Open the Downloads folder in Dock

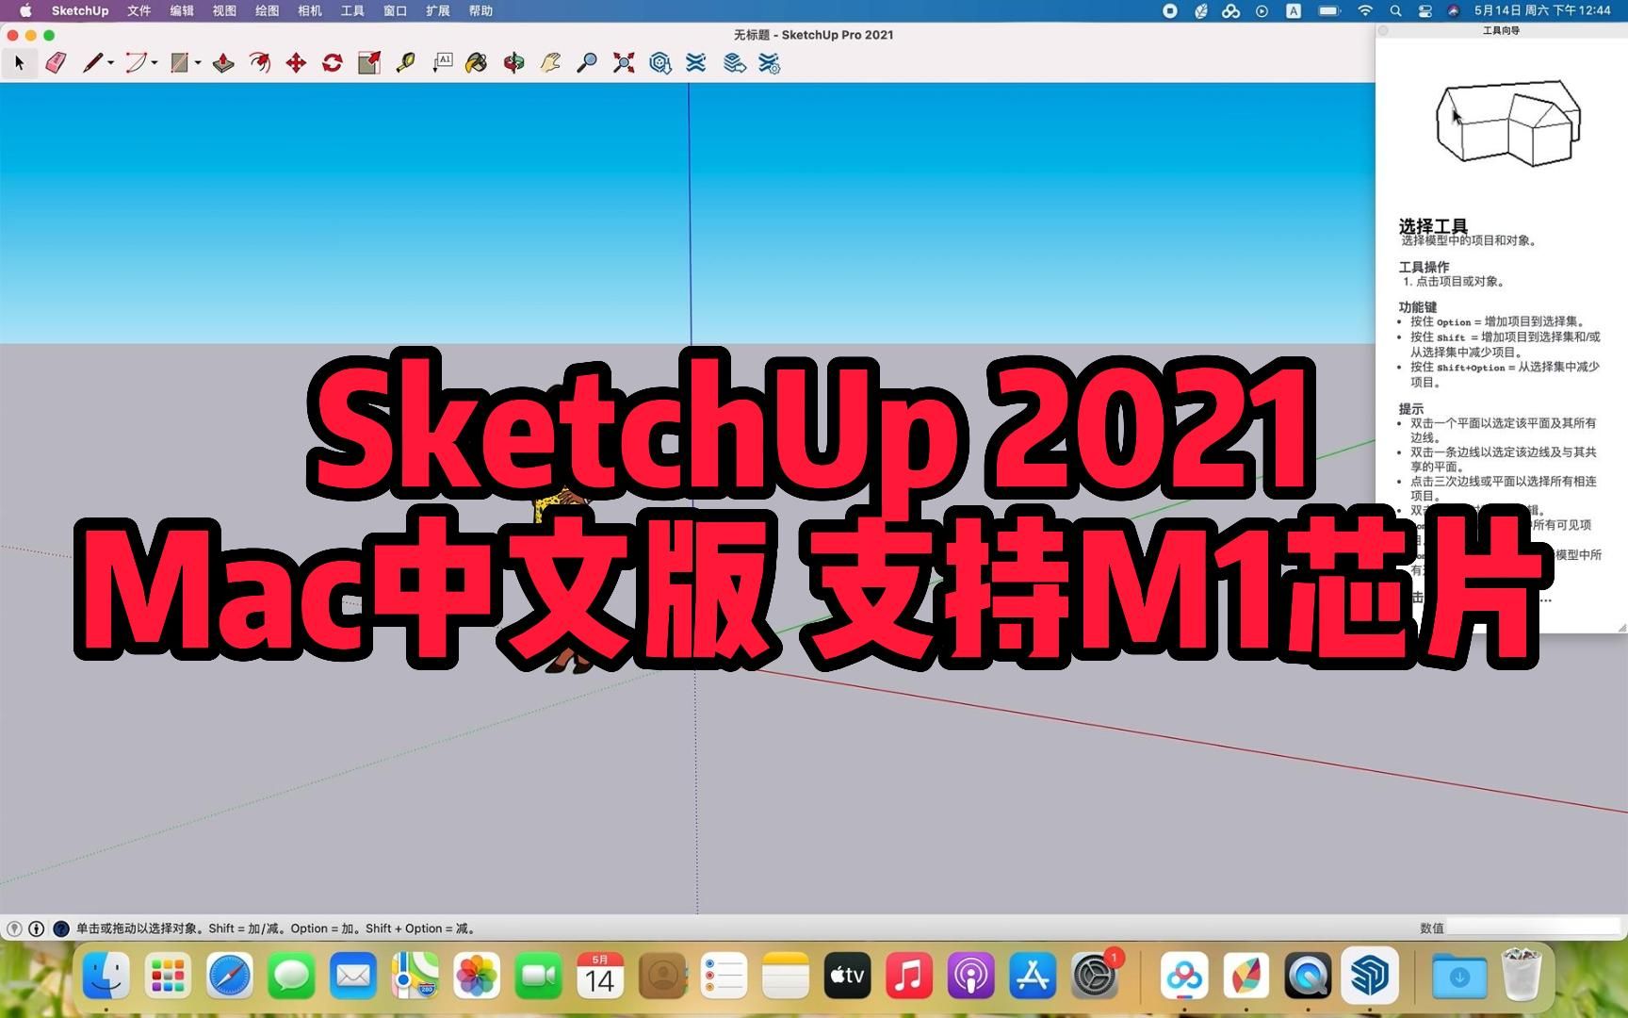pyautogui.click(x=1459, y=977)
